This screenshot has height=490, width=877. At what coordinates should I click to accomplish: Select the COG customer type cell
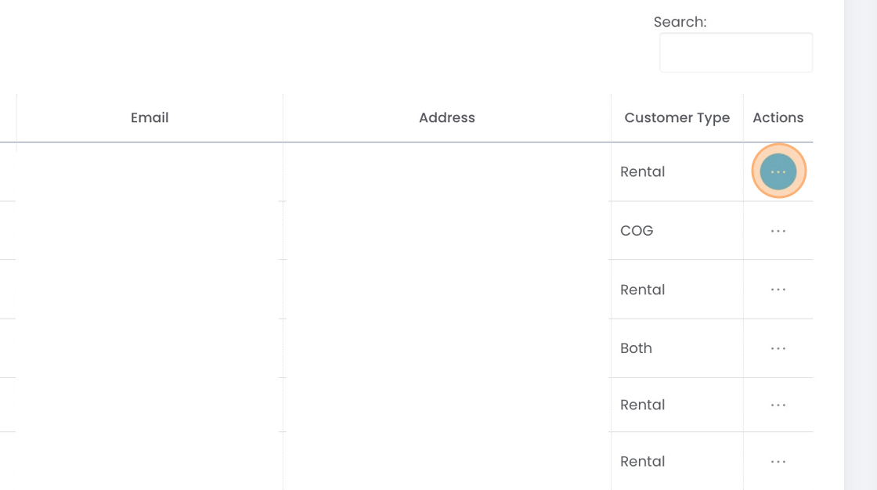coord(637,231)
